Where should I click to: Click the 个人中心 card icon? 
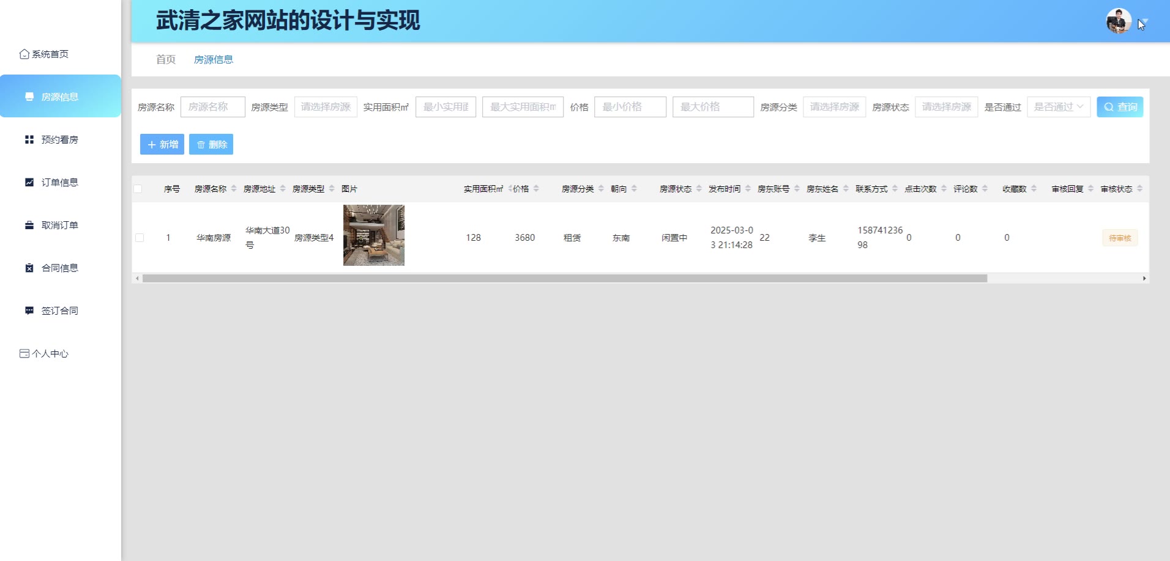(x=24, y=354)
